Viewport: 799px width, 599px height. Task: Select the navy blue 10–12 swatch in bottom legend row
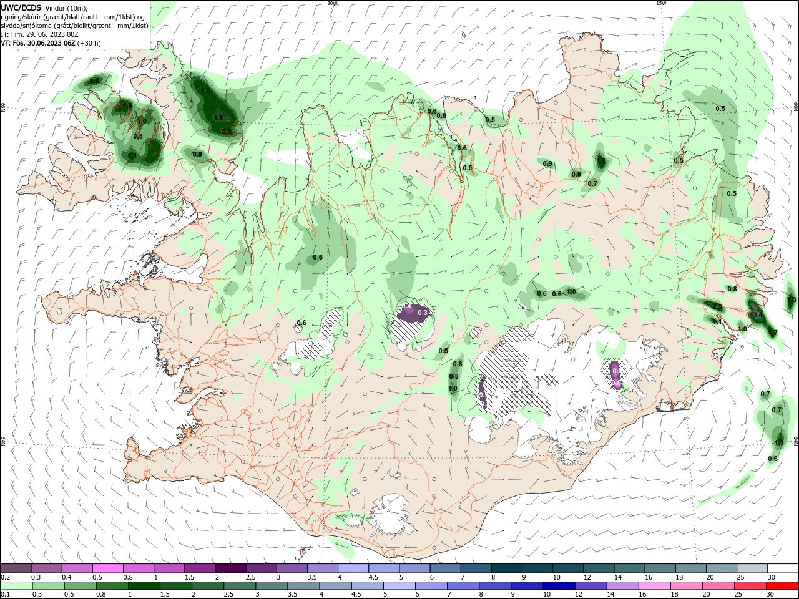tap(558, 587)
